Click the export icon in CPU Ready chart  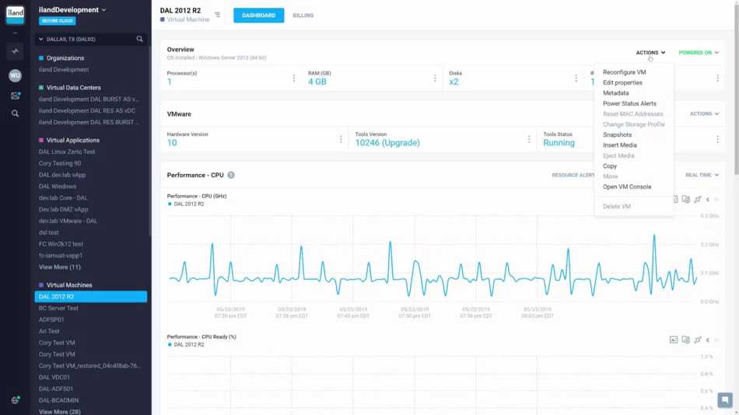coord(686,340)
